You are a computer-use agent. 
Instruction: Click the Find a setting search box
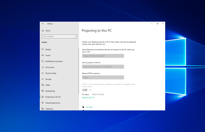(59, 36)
